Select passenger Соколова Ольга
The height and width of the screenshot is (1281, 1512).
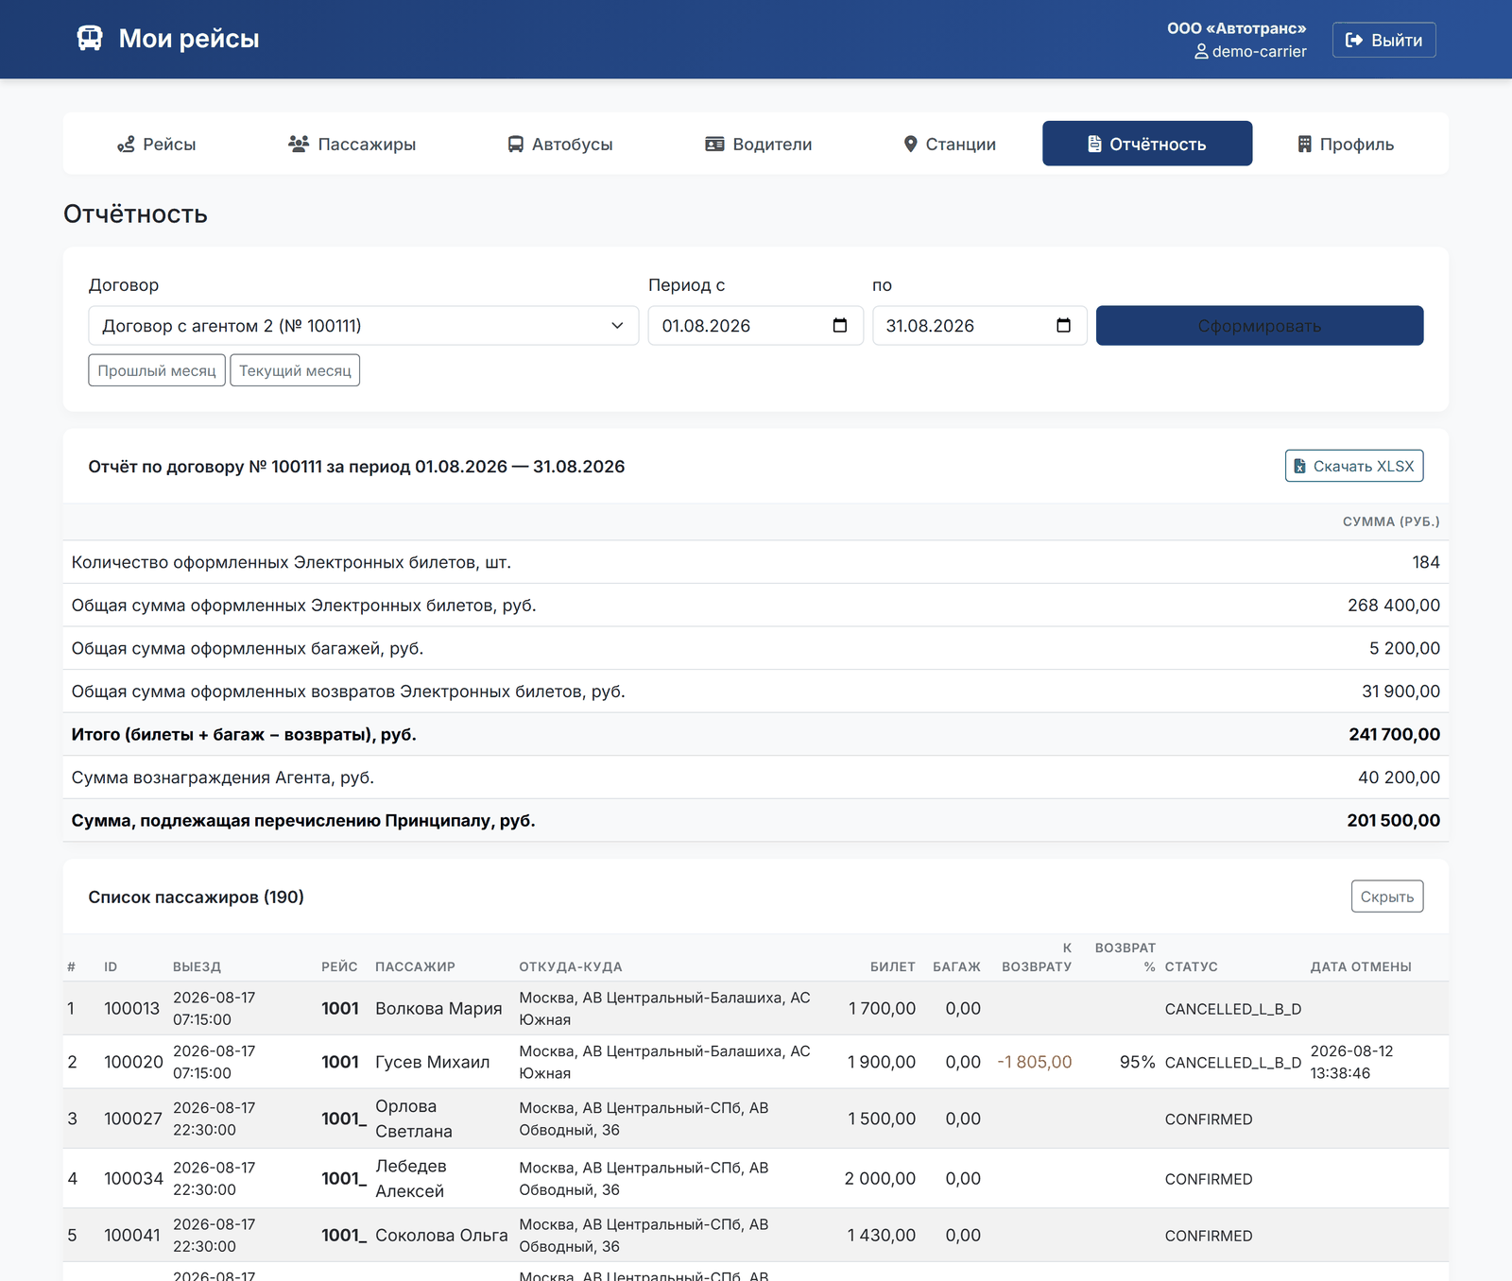click(x=441, y=1235)
